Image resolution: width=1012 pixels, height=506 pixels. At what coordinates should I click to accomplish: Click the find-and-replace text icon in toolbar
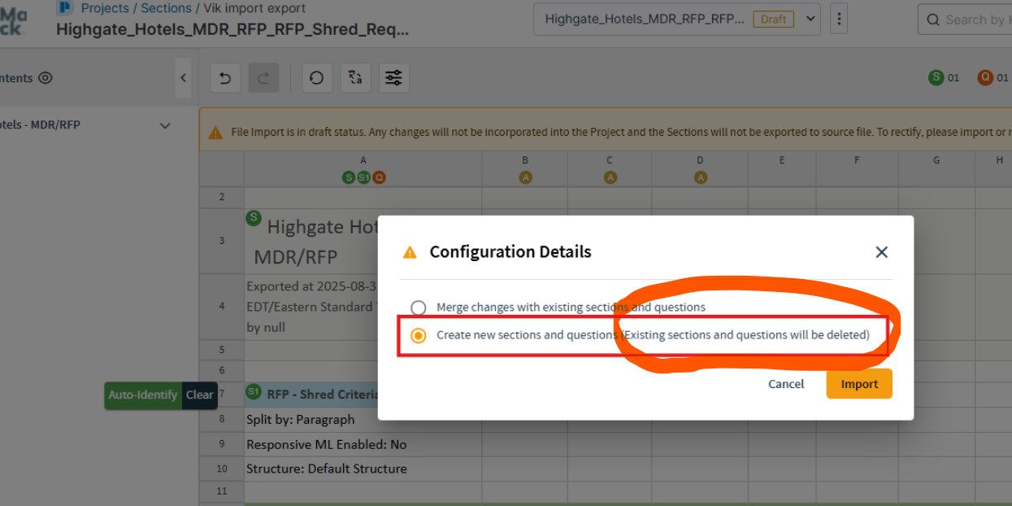point(355,78)
